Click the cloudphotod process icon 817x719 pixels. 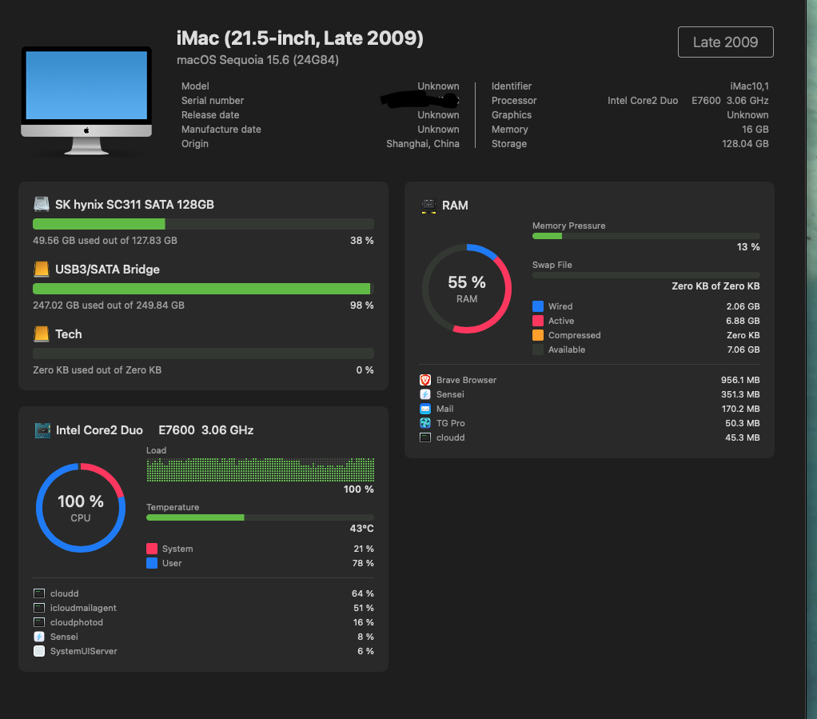(x=39, y=622)
